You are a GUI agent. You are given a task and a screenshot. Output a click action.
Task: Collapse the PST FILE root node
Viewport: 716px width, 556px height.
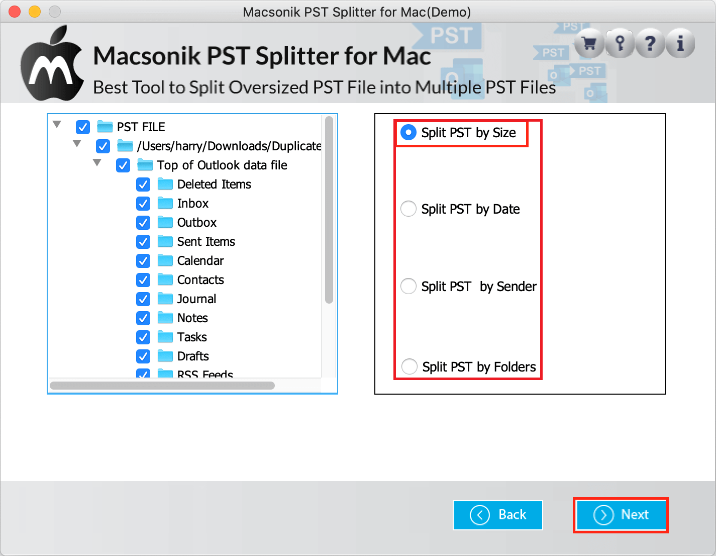[57, 124]
